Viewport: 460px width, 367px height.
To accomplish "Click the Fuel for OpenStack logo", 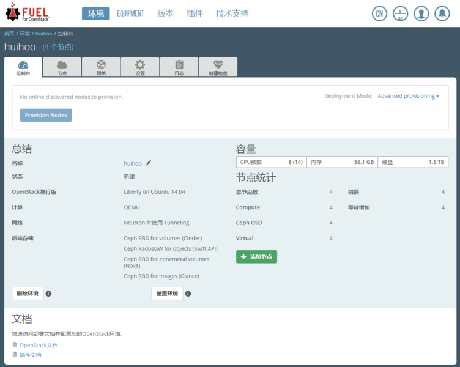I will coord(28,13).
